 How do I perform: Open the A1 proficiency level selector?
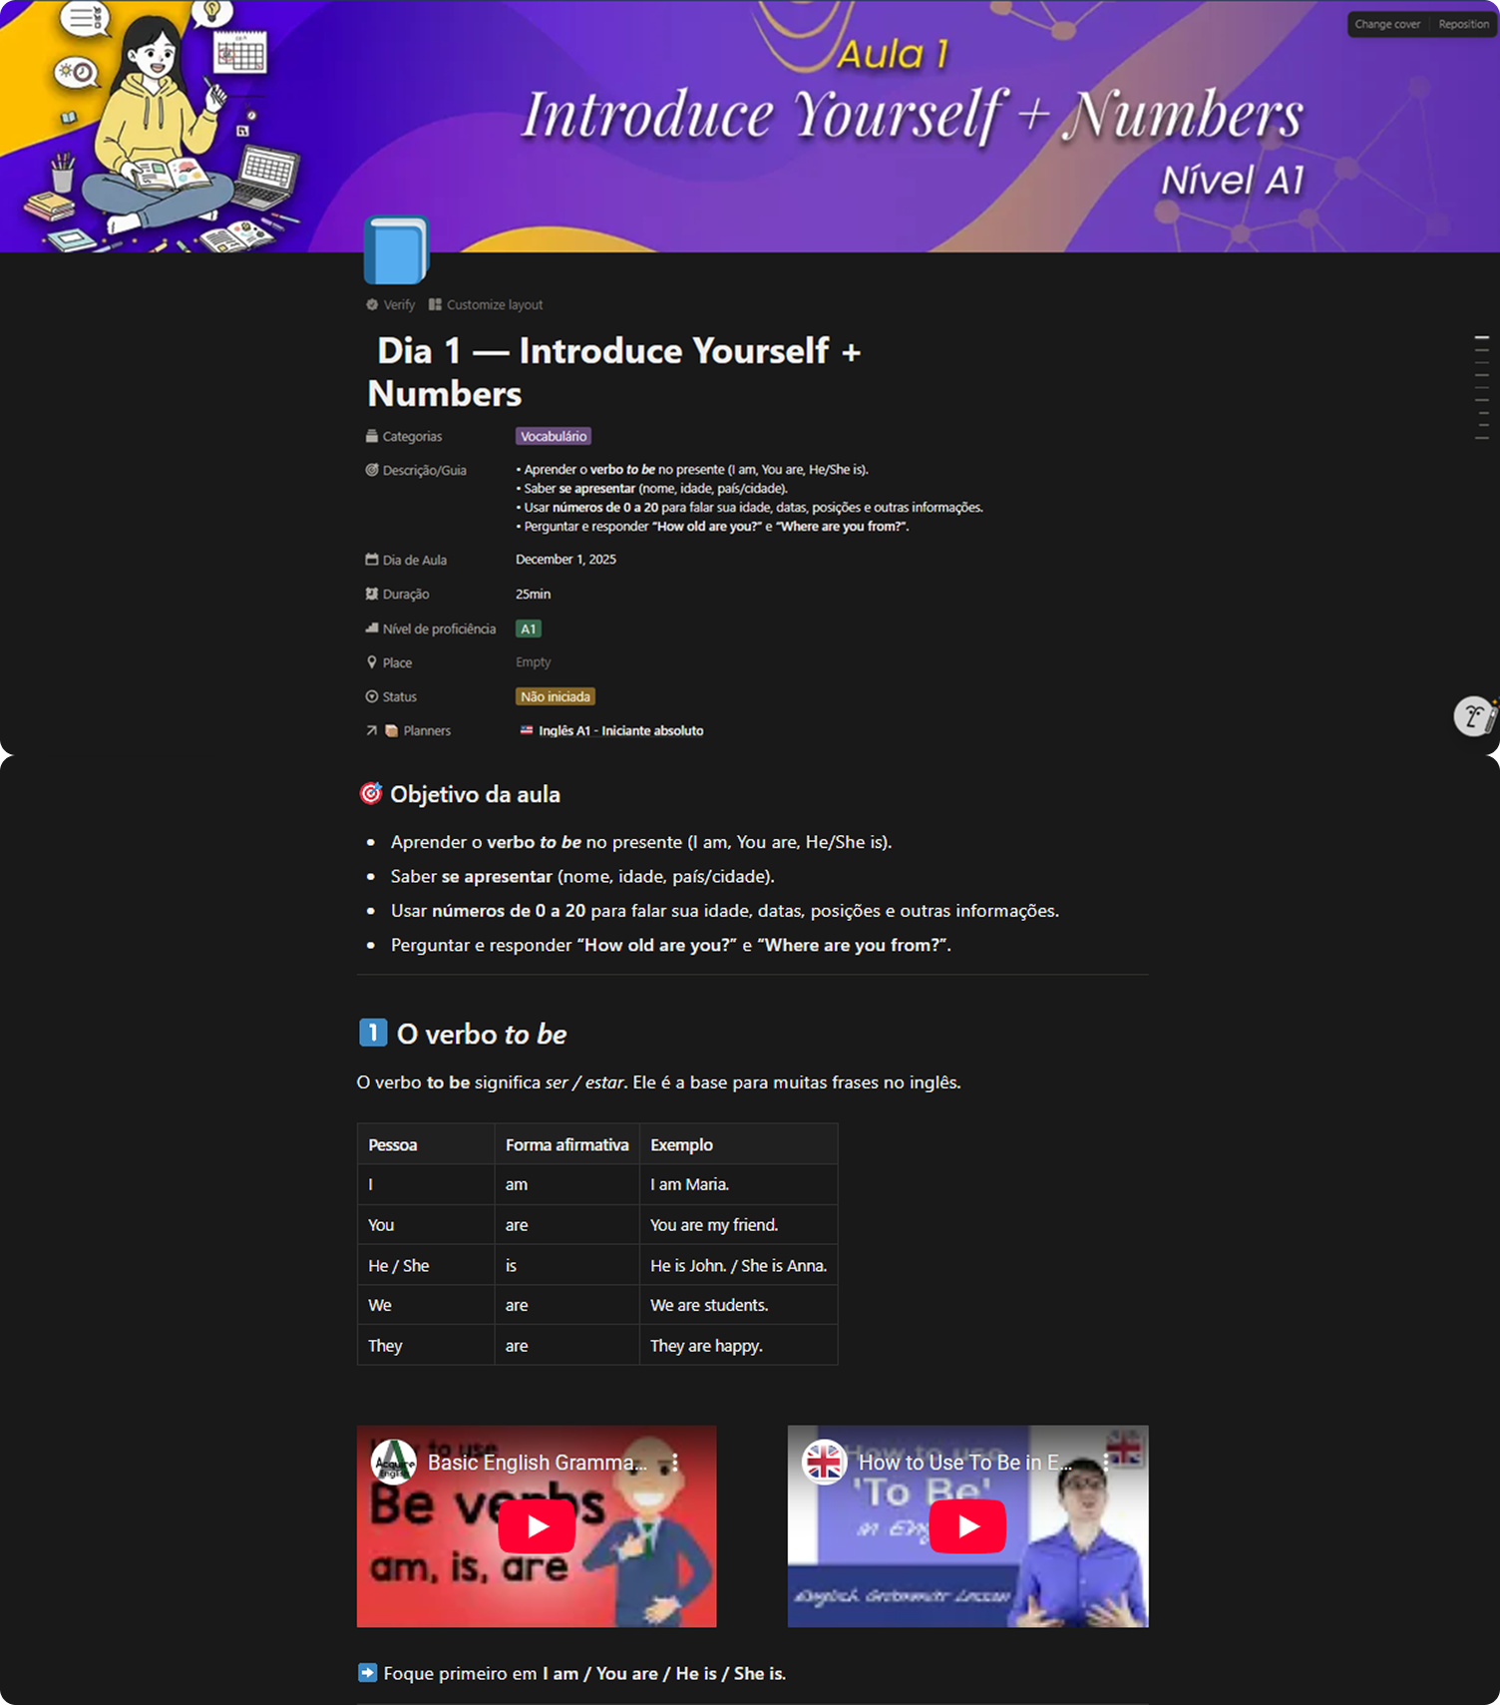pos(529,630)
